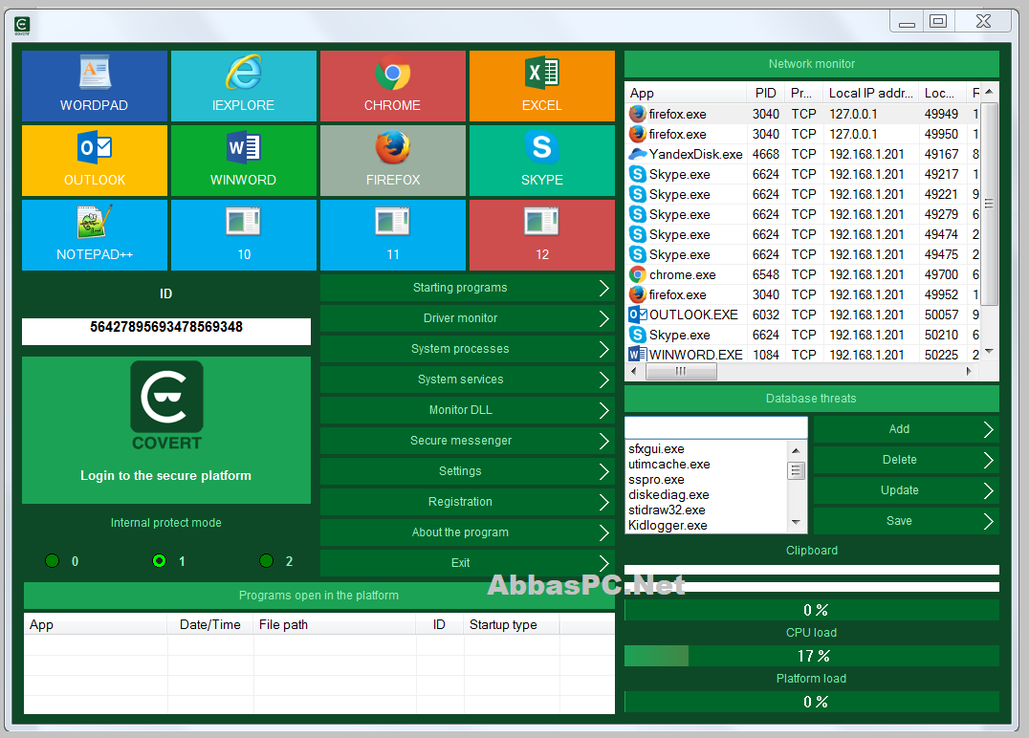The height and width of the screenshot is (738, 1029).
Task: Select empty program tile 12
Action: pos(542,235)
